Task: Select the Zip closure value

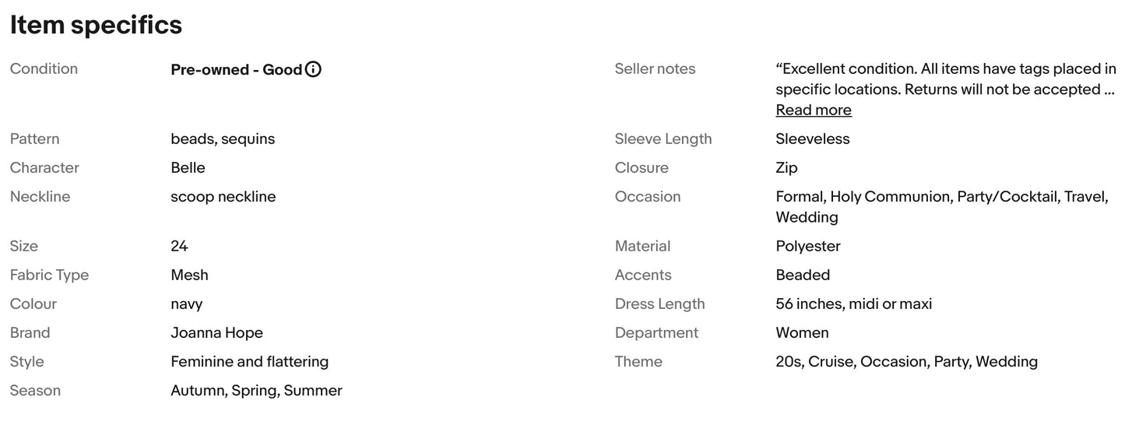Action: click(786, 168)
